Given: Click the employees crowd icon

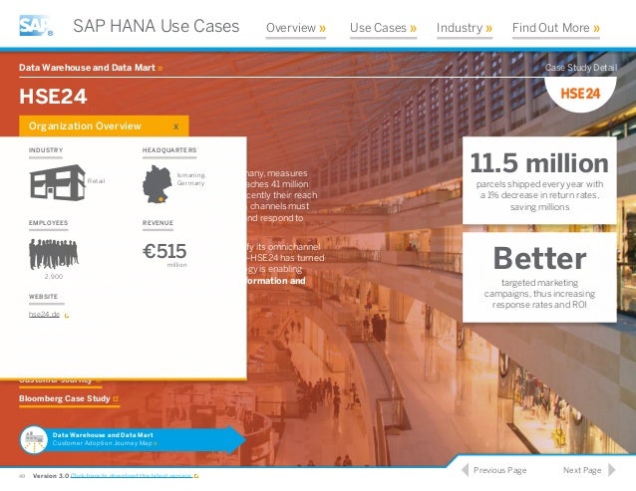Looking at the screenshot, I should click(54, 254).
